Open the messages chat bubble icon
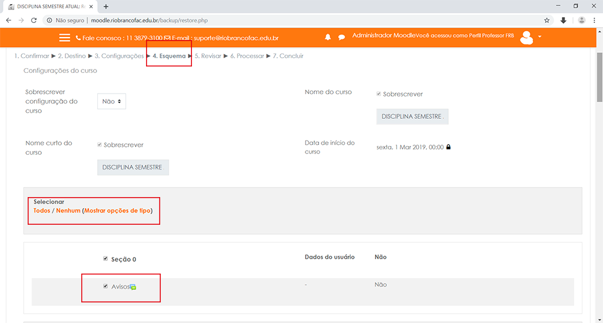The width and height of the screenshot is (603, 323). click(342, 37)
